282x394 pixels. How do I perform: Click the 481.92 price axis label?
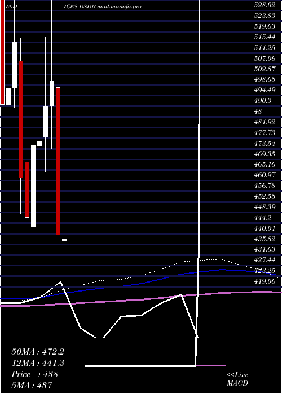click(x=265, y=122)
